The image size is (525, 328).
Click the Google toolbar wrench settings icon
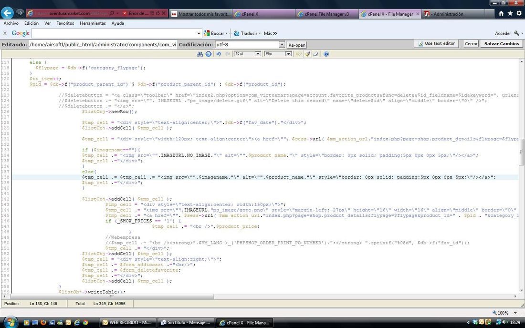click(516, 33)
